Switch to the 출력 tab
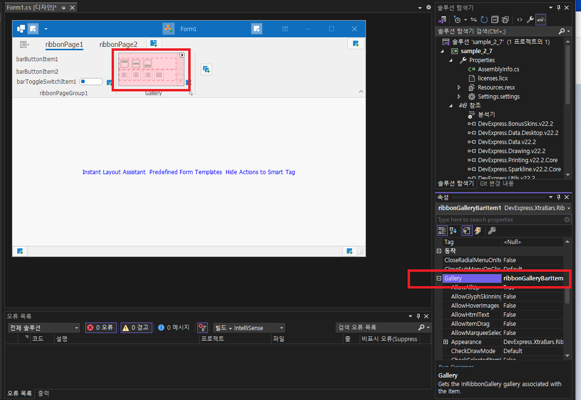The image size is (581, 400). click(44, 394)
